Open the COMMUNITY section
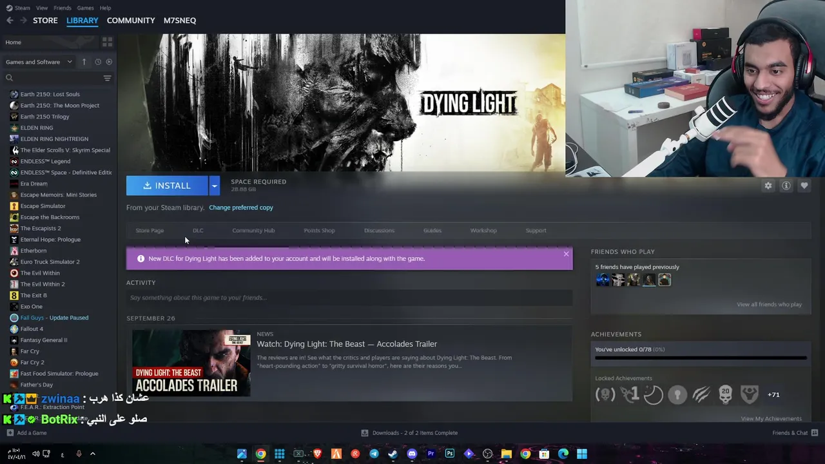This screenshot has width=825, height=464. pos(131,21)
